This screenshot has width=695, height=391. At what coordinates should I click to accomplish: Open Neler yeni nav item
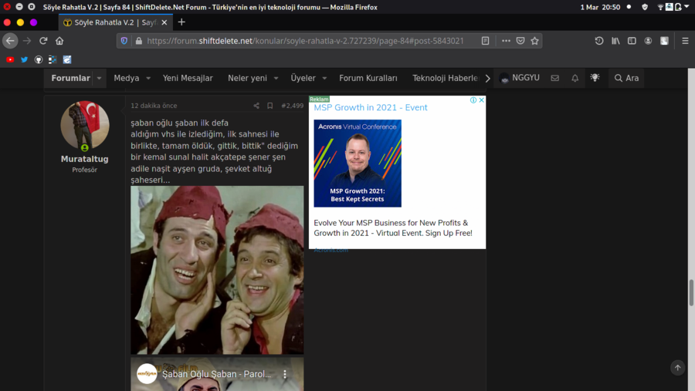coord(247,78)
